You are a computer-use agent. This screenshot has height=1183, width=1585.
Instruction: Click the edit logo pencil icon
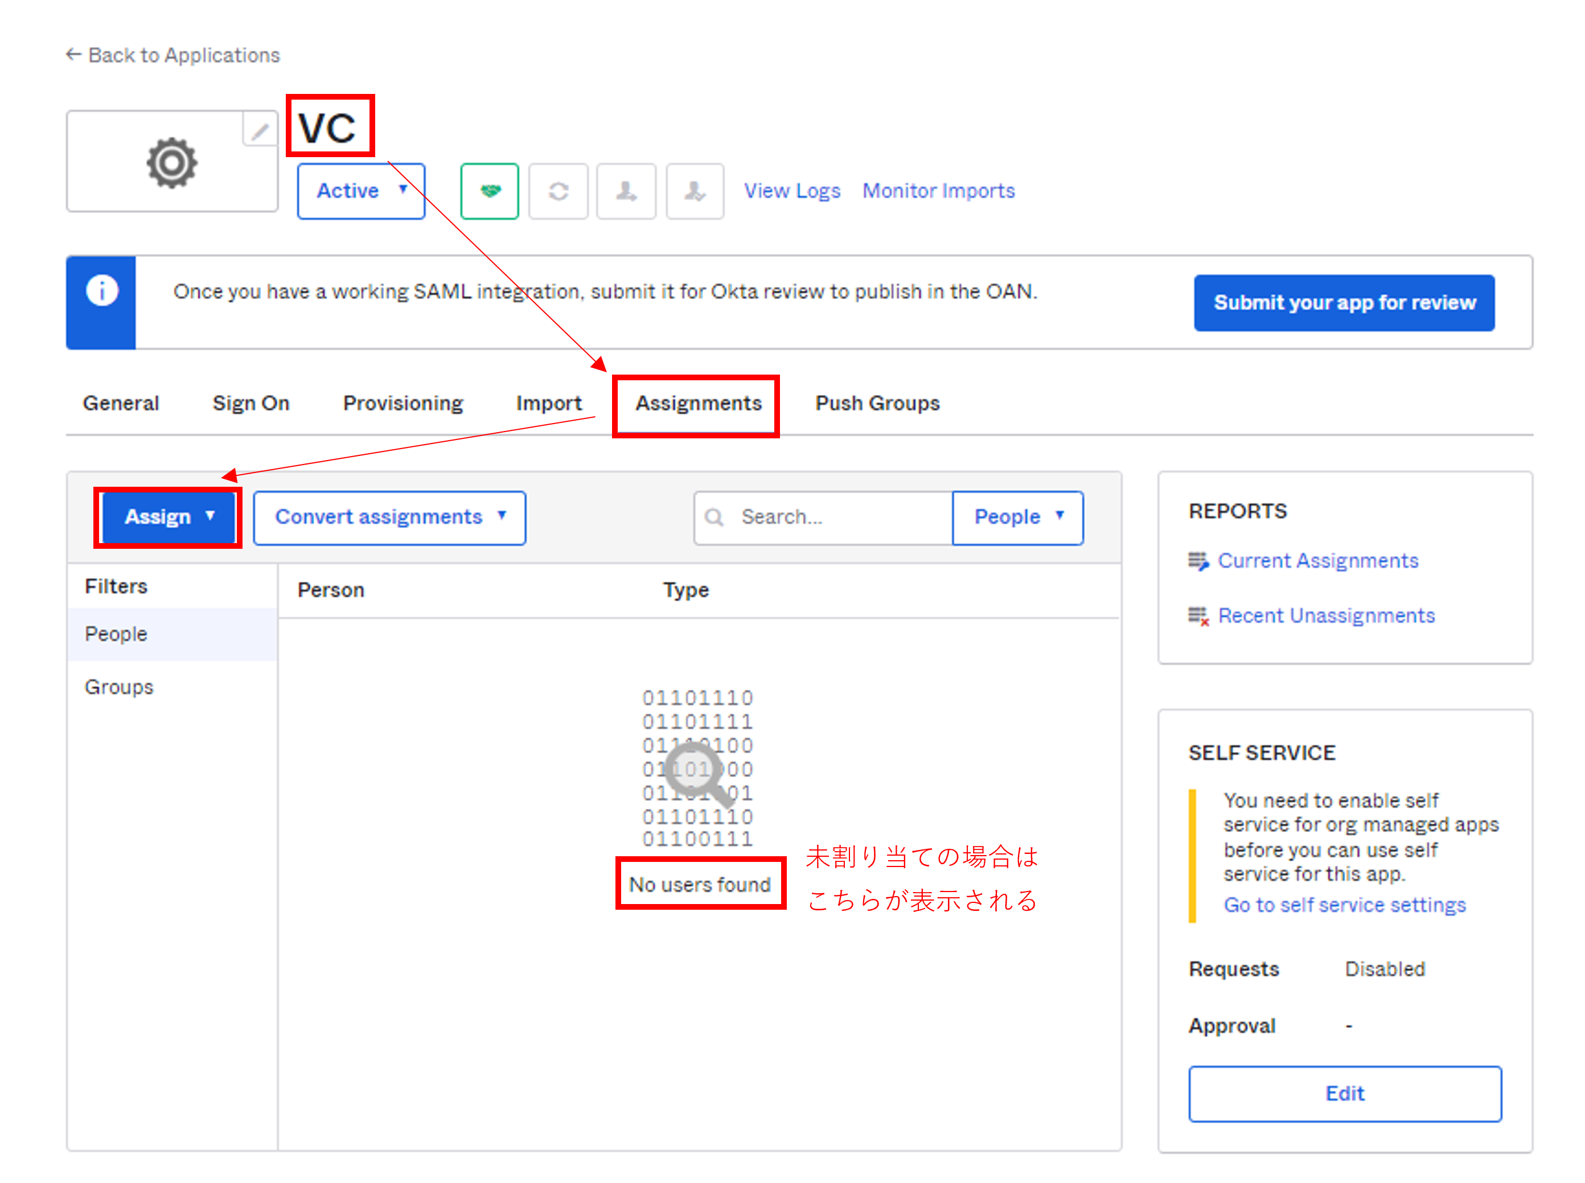coord(259,130)
